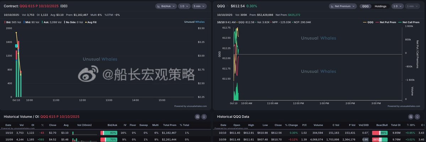Image resolution: width=426 pixels, height=142 pixels.
Task: Toggle the No Side legend series
Action: [73, 22]
